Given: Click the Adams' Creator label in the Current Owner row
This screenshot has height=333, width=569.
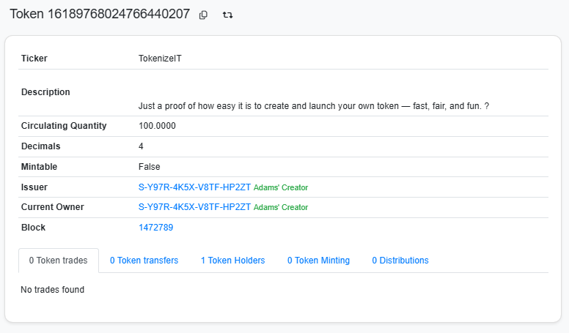Looking at the screenshot, I should click(281, 207).
